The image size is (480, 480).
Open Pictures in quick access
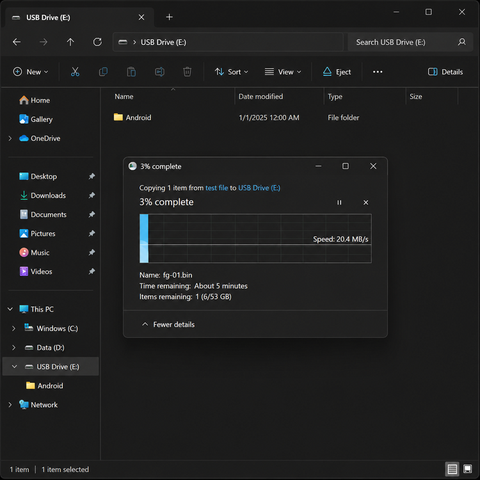[x=37, y=234]
